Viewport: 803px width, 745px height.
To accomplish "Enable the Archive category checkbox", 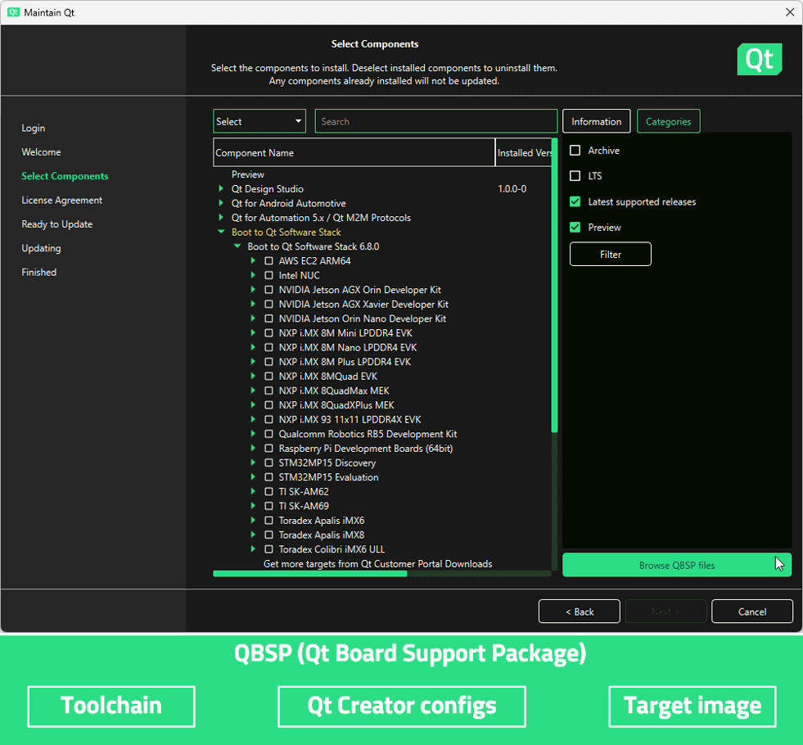I will coord(575,151).
